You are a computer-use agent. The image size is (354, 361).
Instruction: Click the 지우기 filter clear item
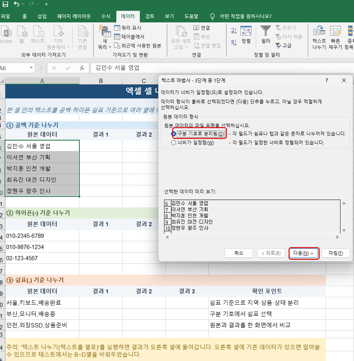click(286, 28)
